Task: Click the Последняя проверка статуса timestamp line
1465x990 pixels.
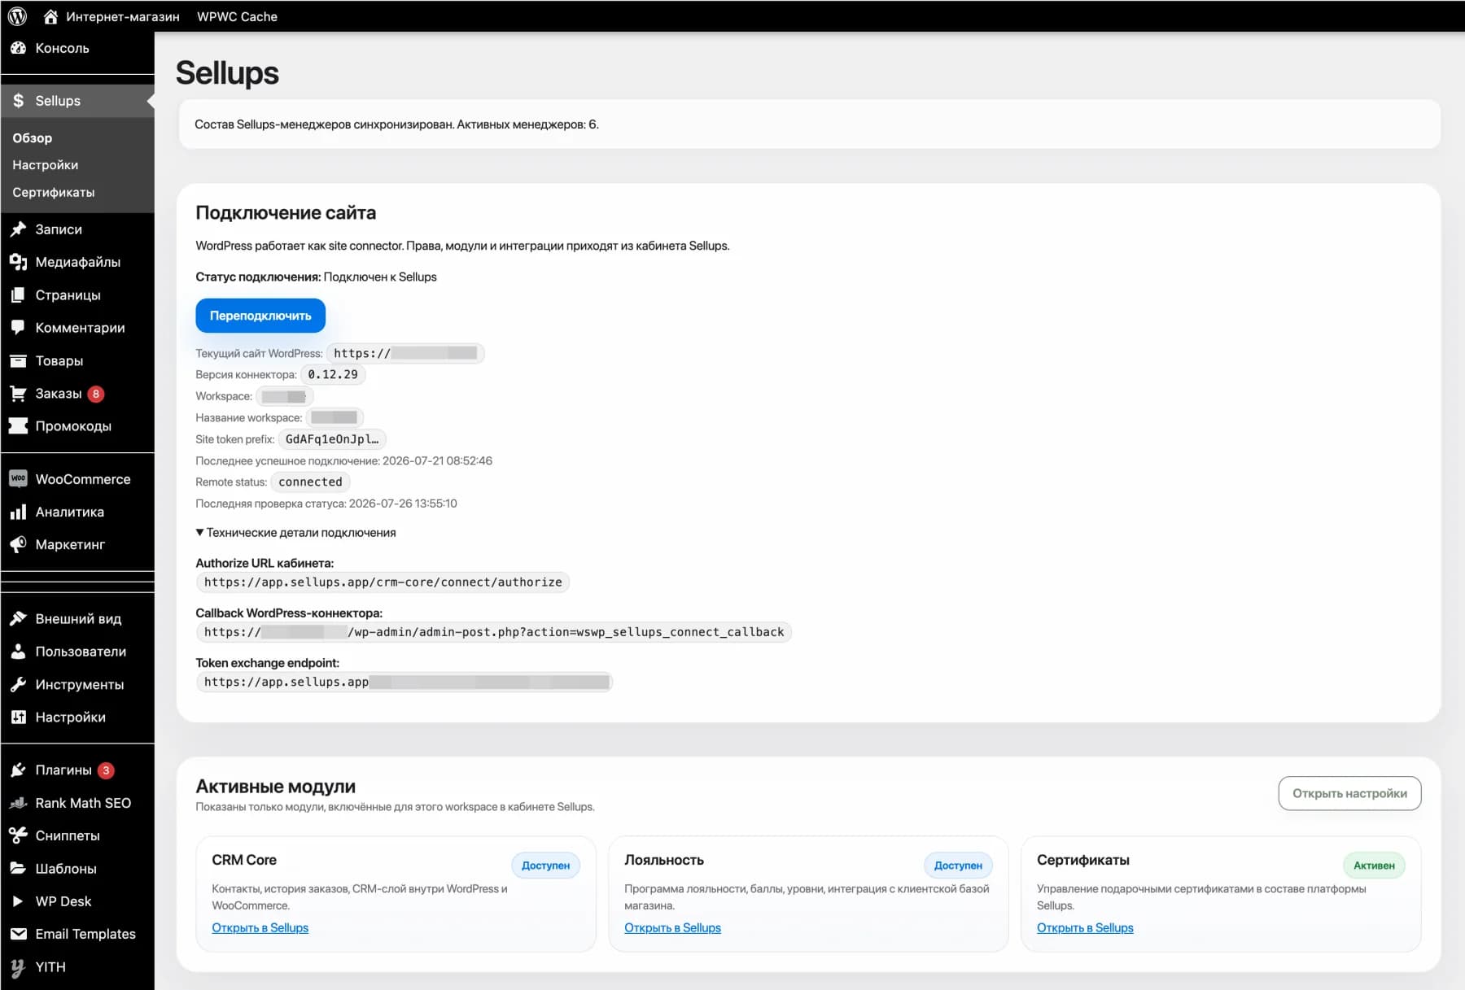Action: 326,504
